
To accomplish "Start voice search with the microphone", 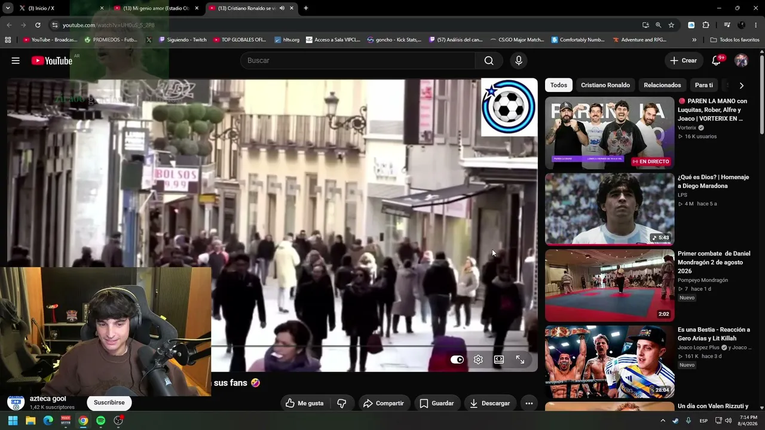I will pyautogui.click(x=519, y=60).
